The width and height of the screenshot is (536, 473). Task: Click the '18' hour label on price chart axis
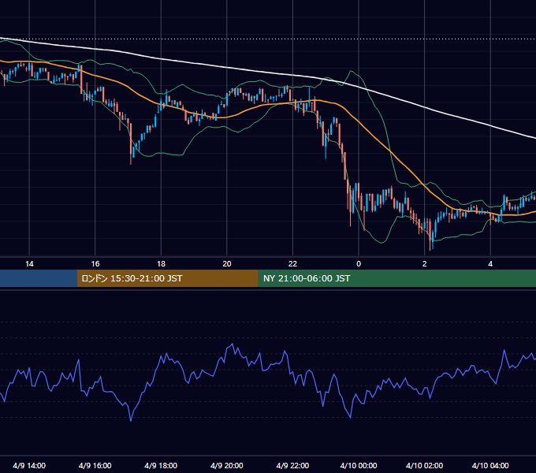click(x=161, y=264)
